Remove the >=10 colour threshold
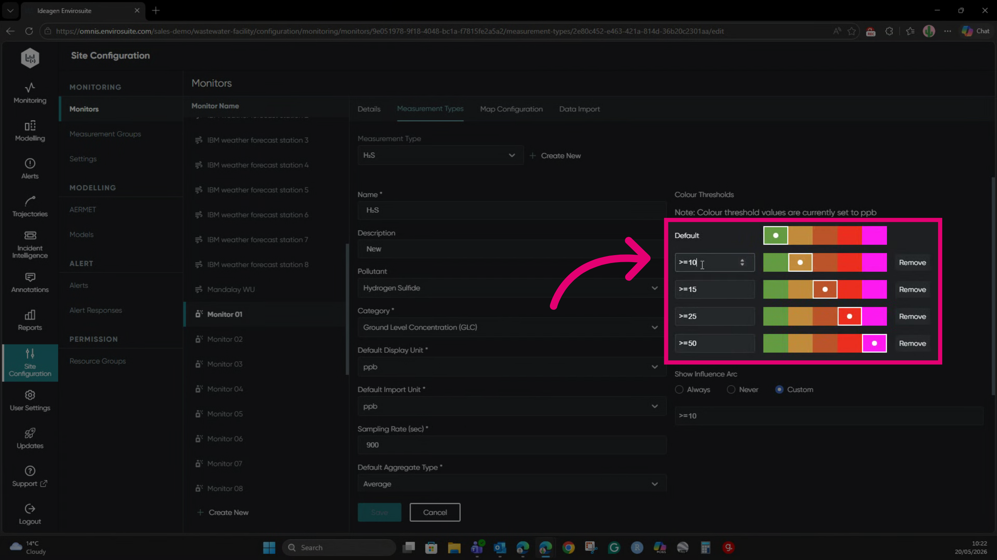This screenshot has height=560, width=997. (x=912, y=263)
